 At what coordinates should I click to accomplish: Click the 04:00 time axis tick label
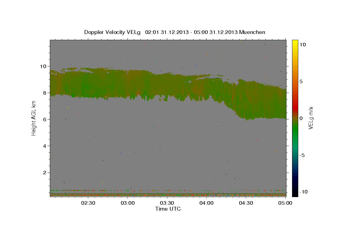pos(206,203)
